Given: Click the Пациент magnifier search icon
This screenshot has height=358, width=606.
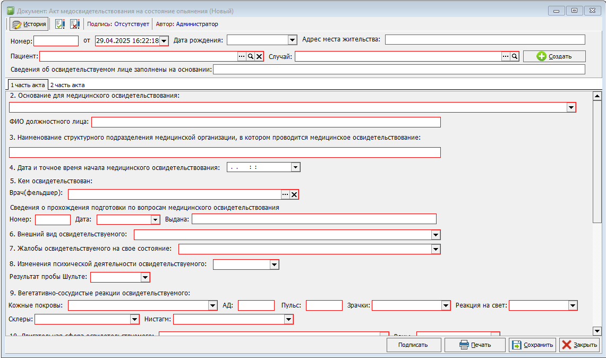Looking at the screenshot, I should point(251,56).
